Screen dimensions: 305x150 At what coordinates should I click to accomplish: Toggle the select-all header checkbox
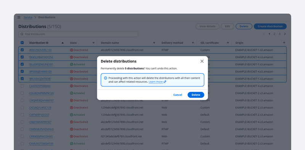pos(22,43)
